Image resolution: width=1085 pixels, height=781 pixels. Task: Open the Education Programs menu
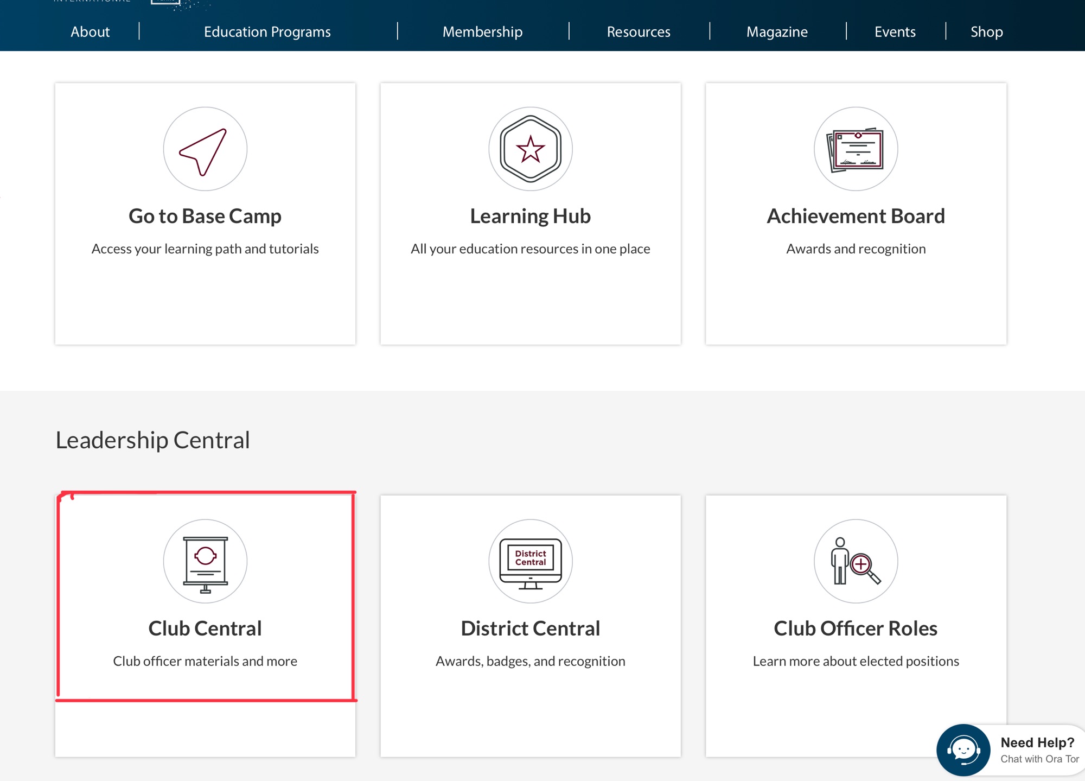267,31
